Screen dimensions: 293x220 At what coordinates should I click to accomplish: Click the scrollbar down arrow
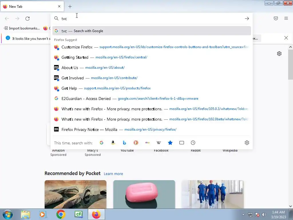(290, 206)
